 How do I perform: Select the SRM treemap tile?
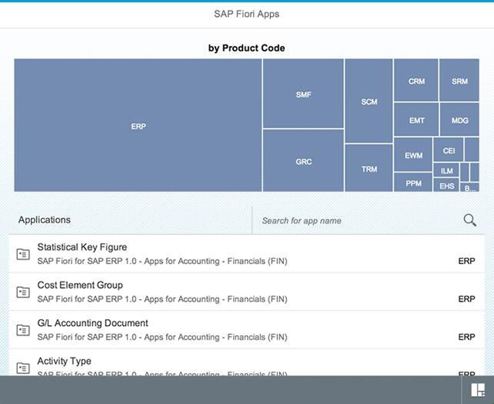pyautogui.click(x=459, y=80)
